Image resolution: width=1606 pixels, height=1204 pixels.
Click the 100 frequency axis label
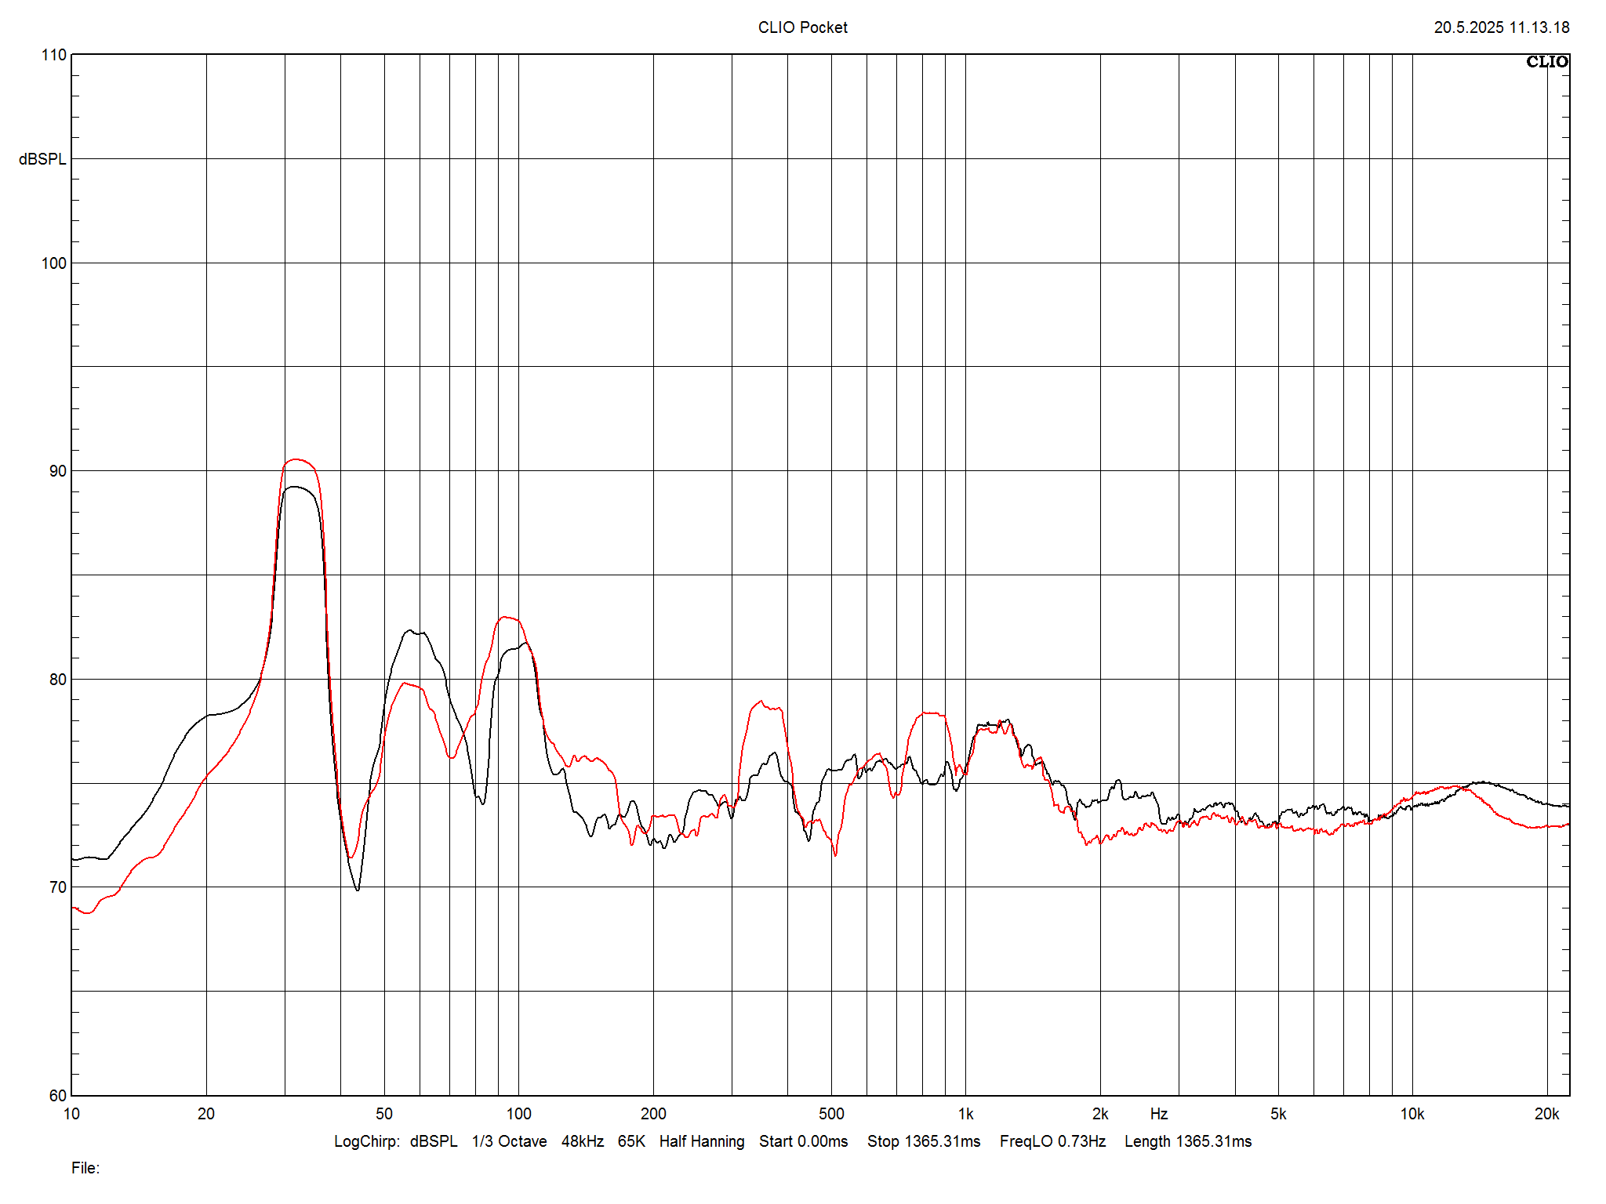518,1114
